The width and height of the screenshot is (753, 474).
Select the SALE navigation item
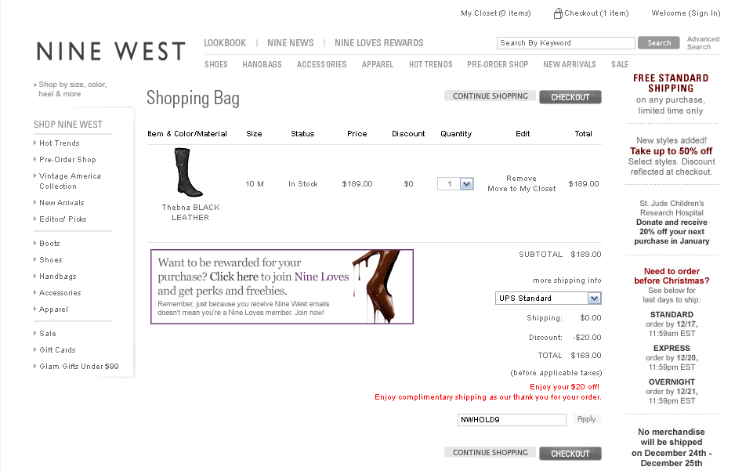click(620, 64)
